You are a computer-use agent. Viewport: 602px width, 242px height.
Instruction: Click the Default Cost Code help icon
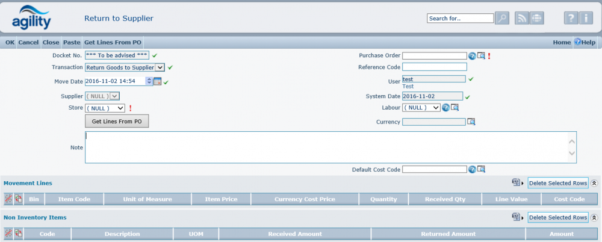[x=472, y=170]
